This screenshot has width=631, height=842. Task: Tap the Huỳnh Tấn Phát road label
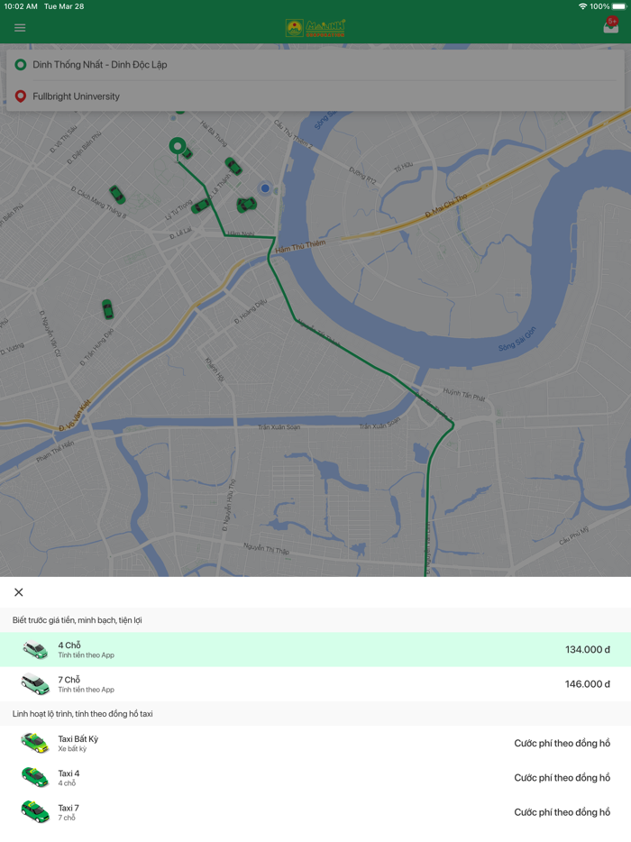pos(464,395)
